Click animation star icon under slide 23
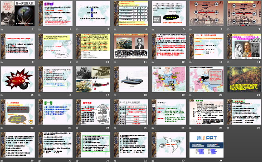The image size is (262, 162). pyautogui.click(x=40, y=128)
